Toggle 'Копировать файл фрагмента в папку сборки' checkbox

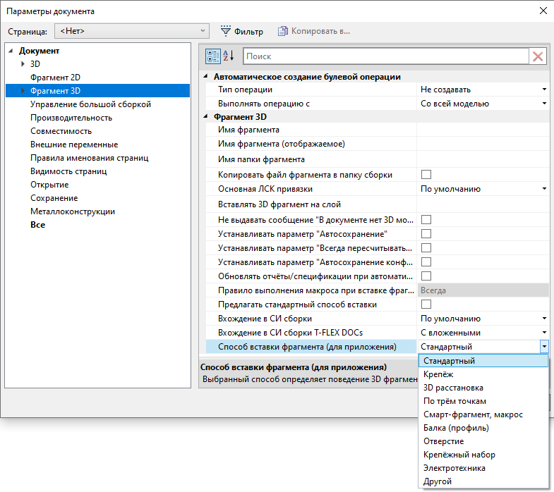(x=426, y=175)
